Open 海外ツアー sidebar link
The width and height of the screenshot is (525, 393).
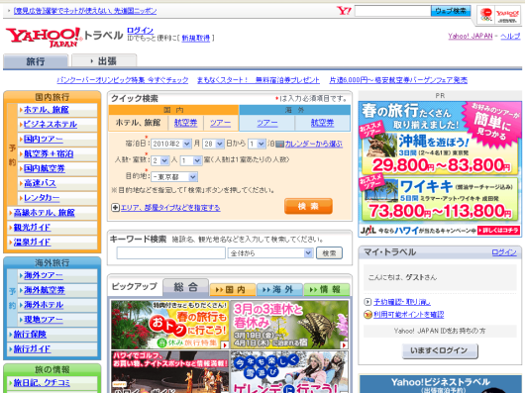point(44,275)
